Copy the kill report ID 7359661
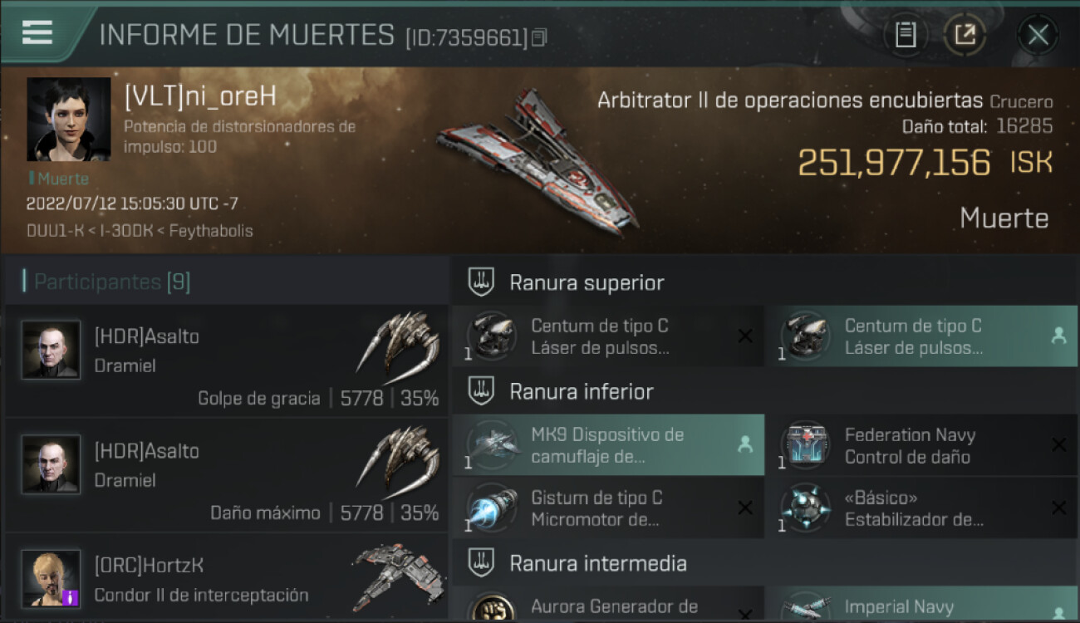This screenshot has width=1080, height=623. pos(539,37)
